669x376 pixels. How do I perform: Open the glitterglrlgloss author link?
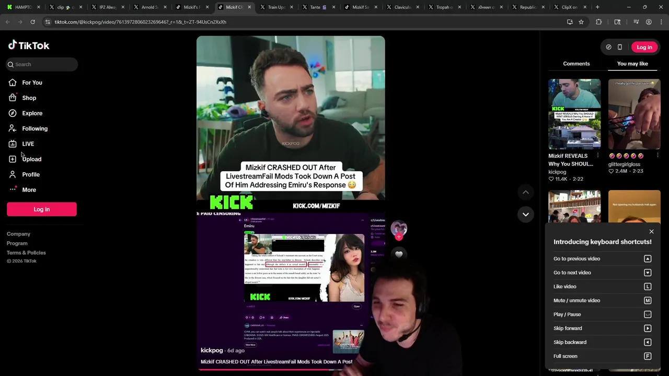(x=624, y=164)
